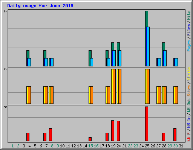
Task: Select the orange Sites bar for day 15
Action: pyautogui.click(x=92, y=95)
